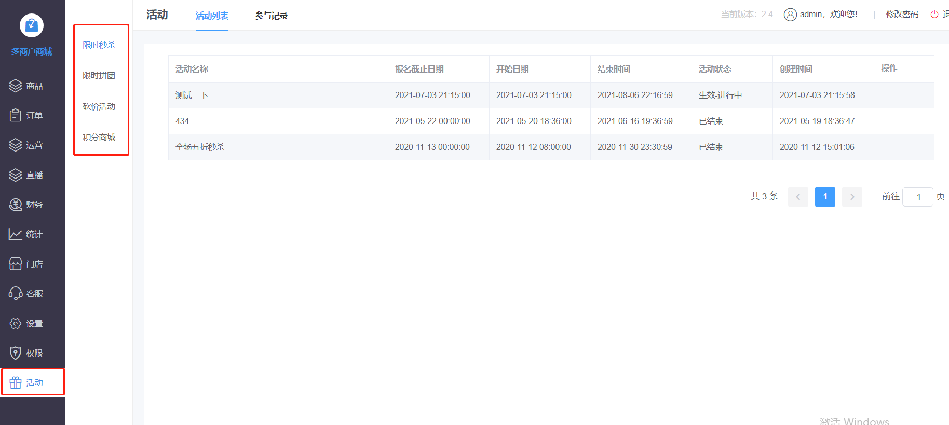Click the multi-merchant mall logo icon
Viewport: 949px width, 425px height.
click(x=32, y=25)
